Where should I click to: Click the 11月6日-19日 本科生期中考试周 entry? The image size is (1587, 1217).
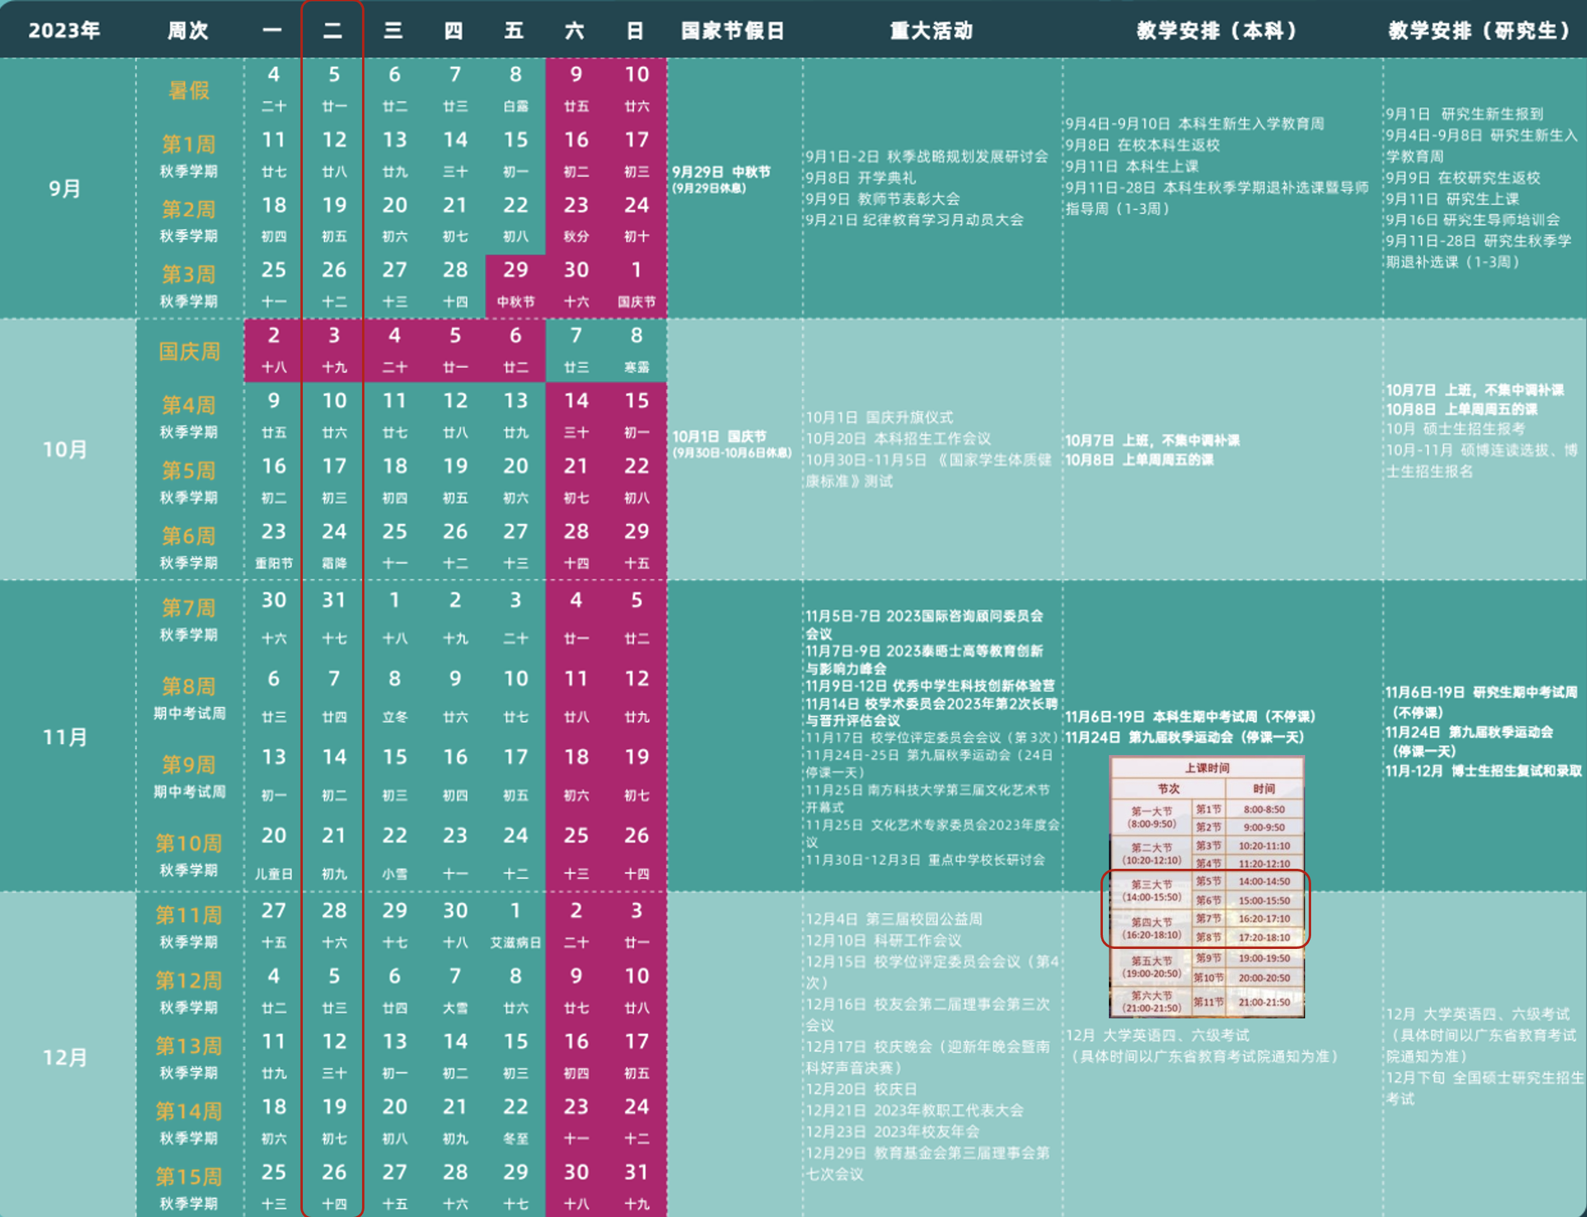[1190, 716]
